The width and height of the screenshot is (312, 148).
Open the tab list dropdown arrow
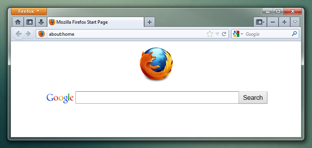[295, 22]
